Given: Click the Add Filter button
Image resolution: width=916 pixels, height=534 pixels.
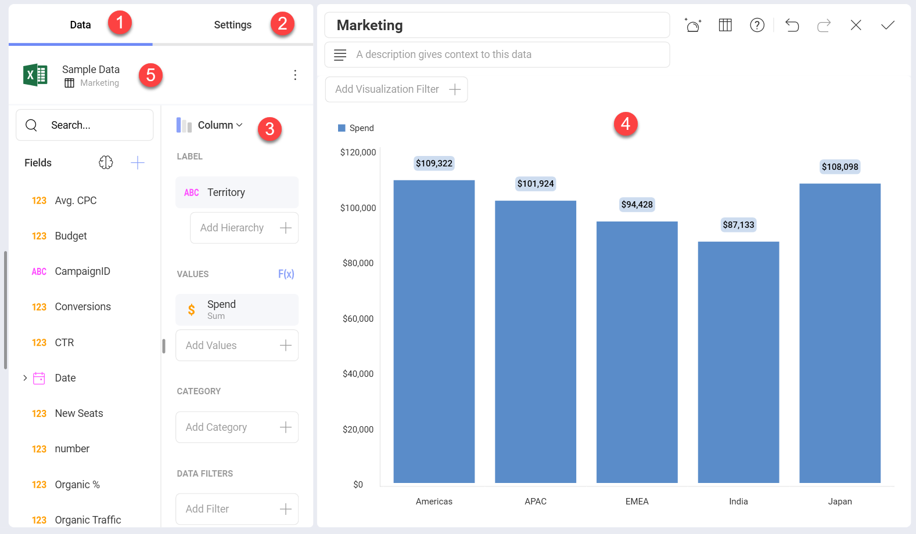Looking at the screenshot, I should point(237,509).
